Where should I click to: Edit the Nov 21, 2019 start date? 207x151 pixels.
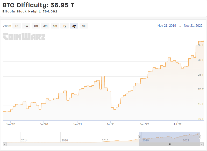point(167,26)
